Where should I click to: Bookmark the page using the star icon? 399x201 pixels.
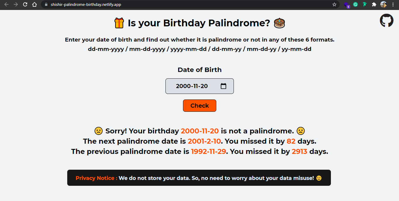tap(334, 4)
